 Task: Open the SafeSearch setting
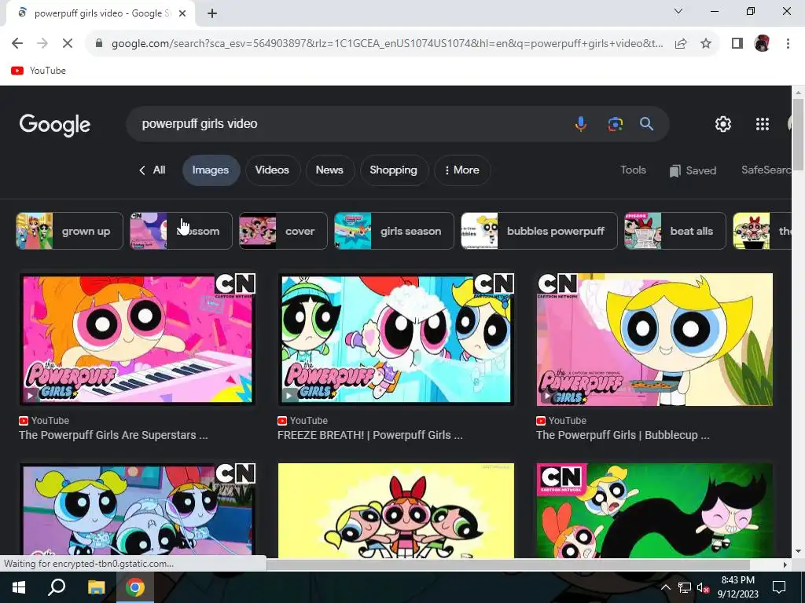point(766,170)
